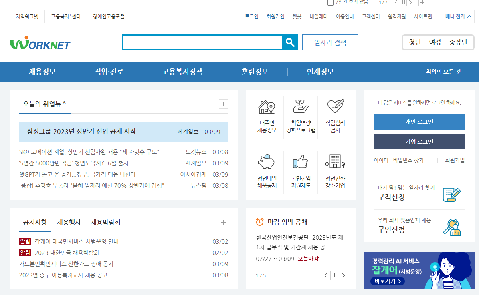Viewport: 479px width, 295px height.
Task: Open 청년내일채움공제 piggy bank icon
Action: (x=267, y=162)
